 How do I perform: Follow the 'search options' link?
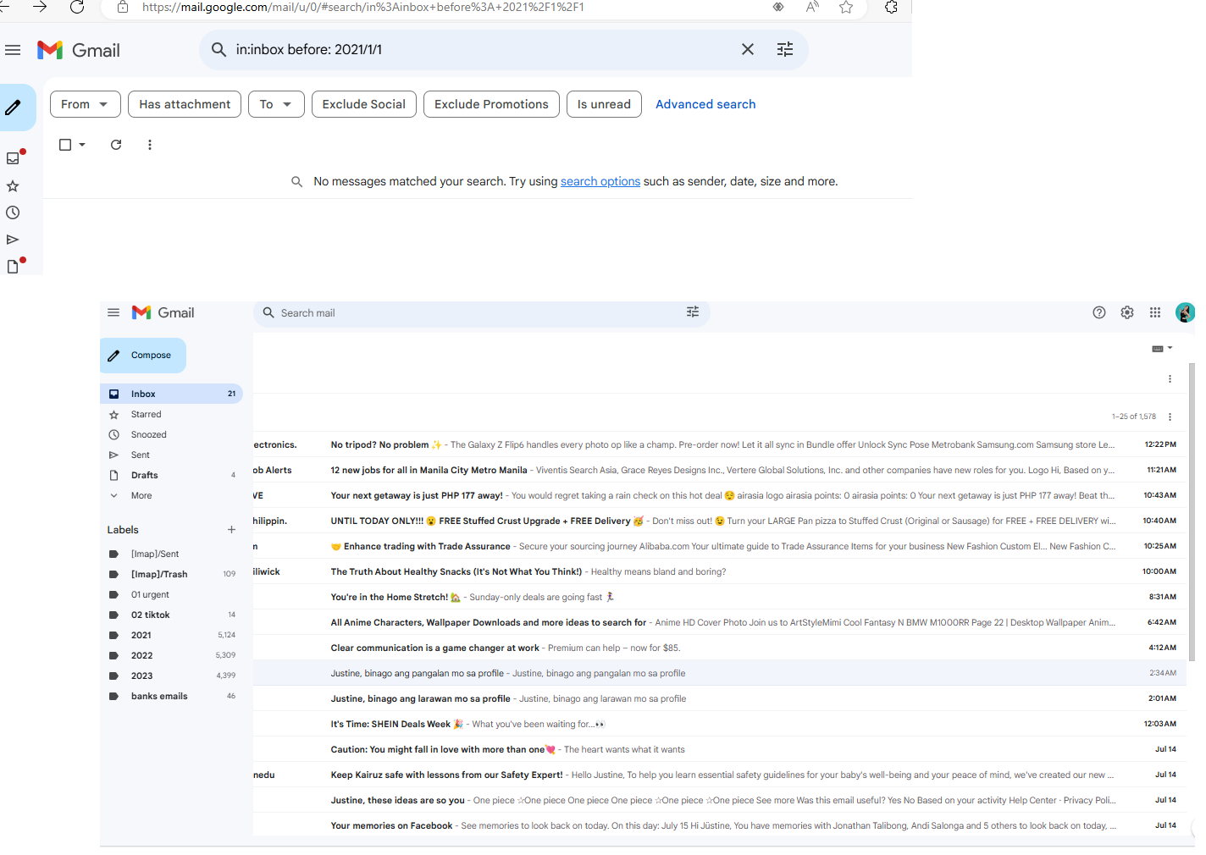point(600,181)
